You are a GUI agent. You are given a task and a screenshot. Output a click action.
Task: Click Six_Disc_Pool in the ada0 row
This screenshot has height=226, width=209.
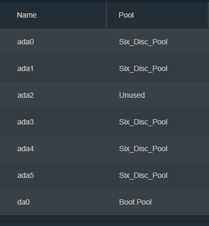143,42
